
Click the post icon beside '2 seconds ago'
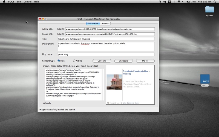coord(108,103)
